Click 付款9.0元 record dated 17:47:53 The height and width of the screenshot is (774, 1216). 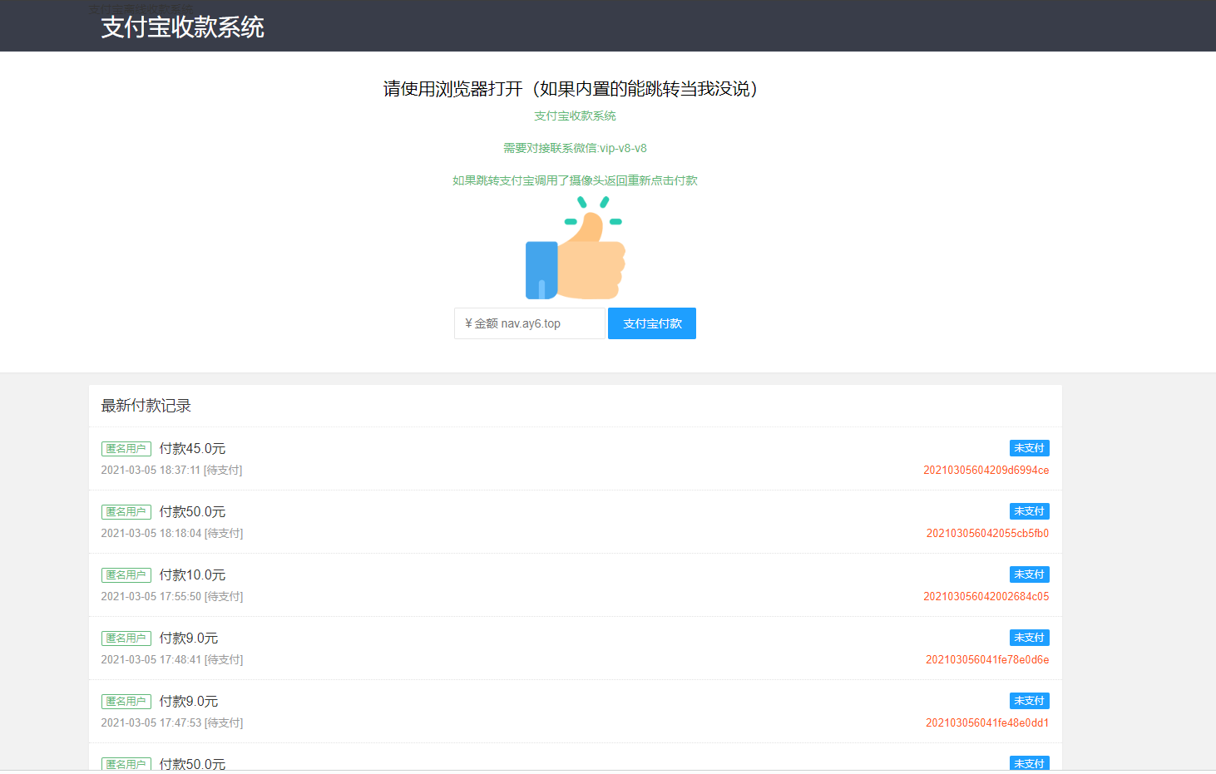coord(189,702)
